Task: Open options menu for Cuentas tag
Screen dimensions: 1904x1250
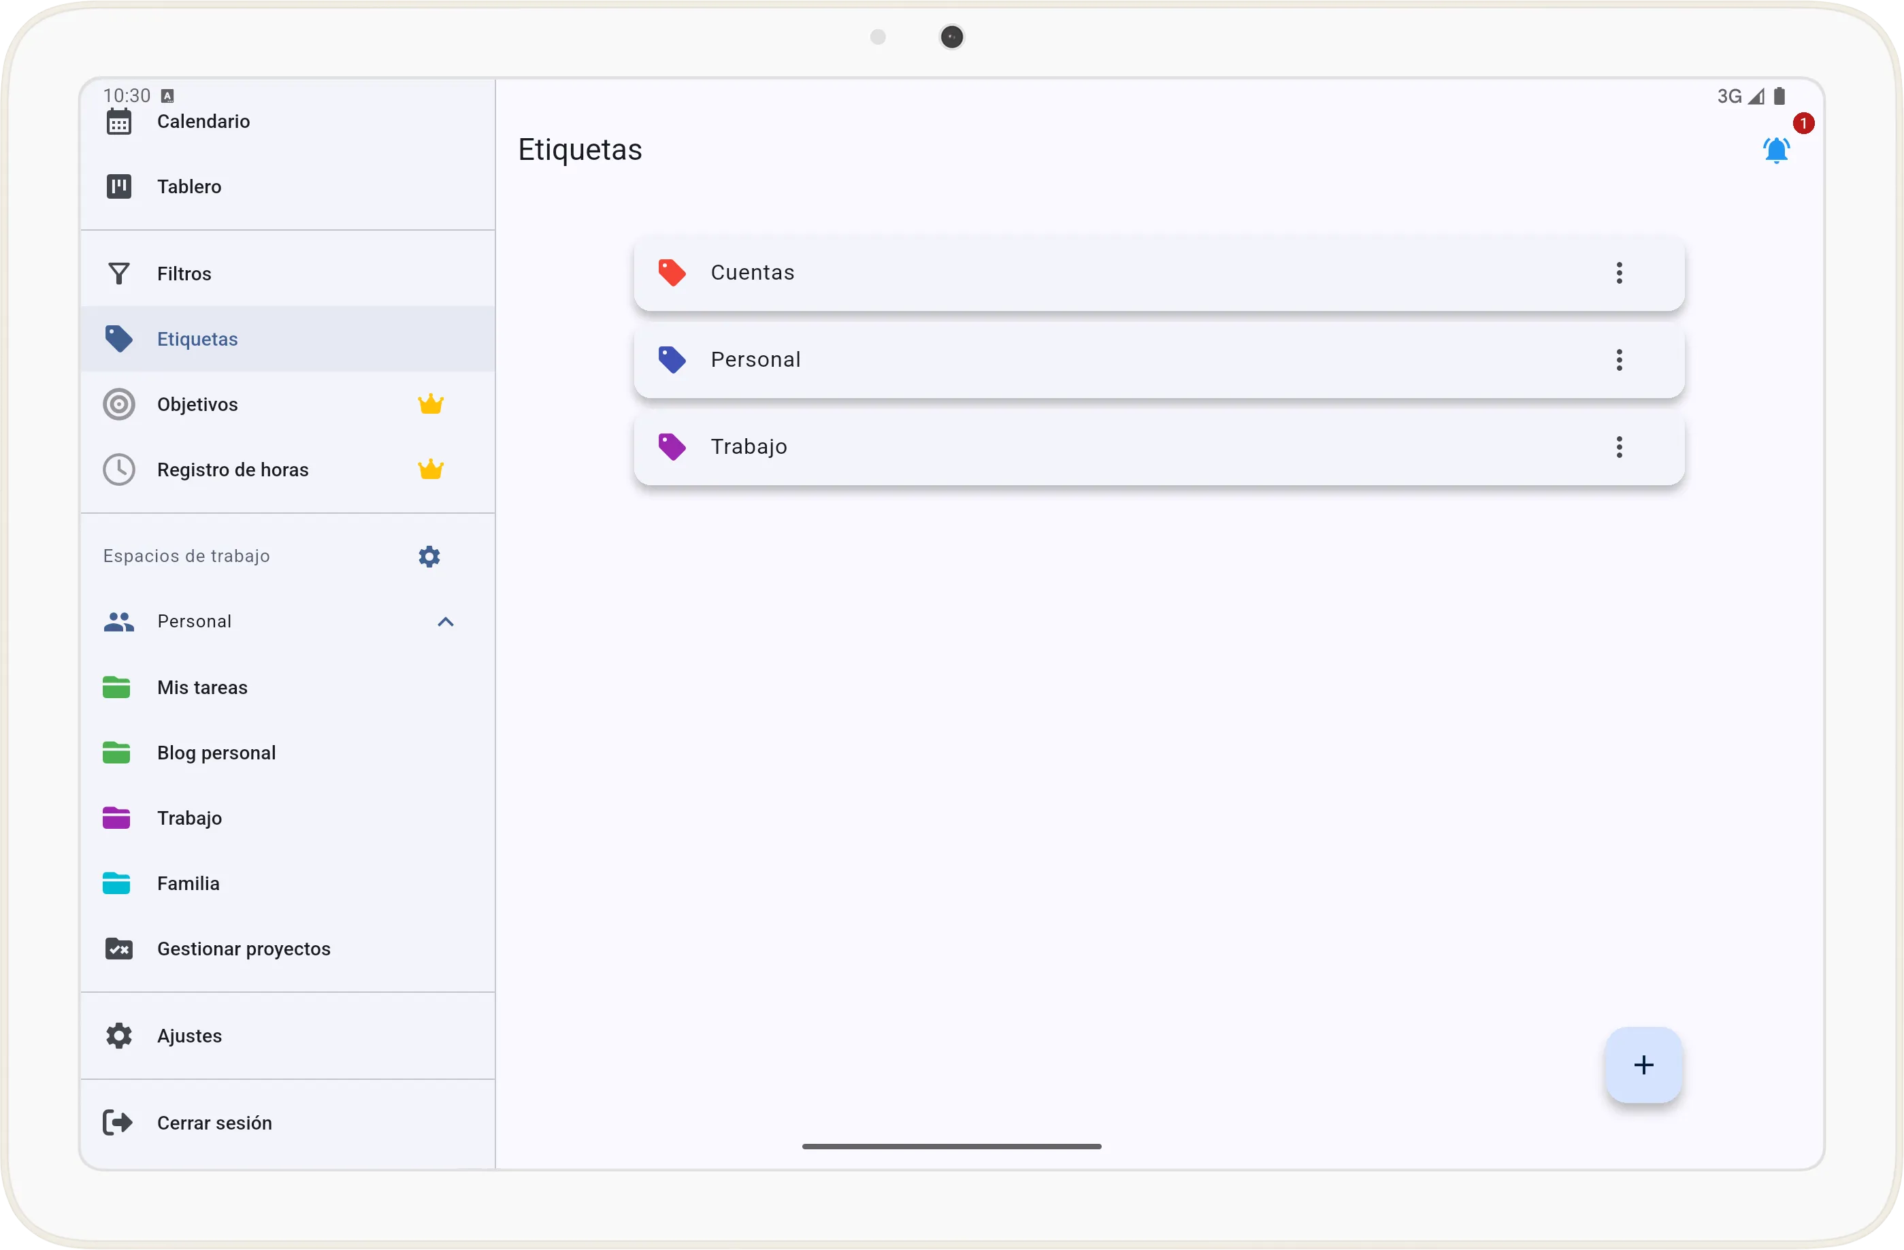Action: pyautogui.click(x=1618, y=273)
